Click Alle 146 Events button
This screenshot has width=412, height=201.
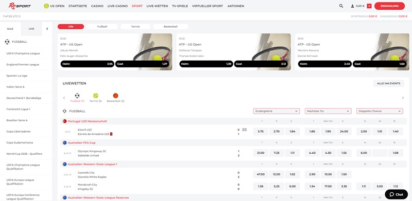tap(389, 83)
